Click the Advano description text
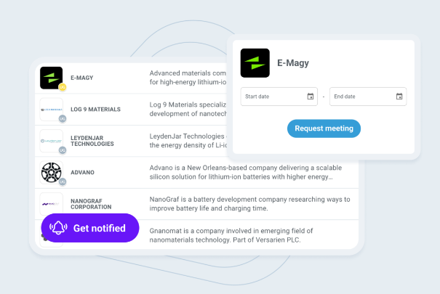This screenshot has width=440, height=294. [x=241, y=172]
